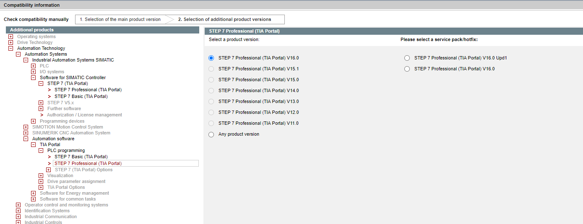The width and height of the screenshot is (583, 224).
Task: Select the V16.0 Upd1 service pack
Action: click(x=407, y=58)
